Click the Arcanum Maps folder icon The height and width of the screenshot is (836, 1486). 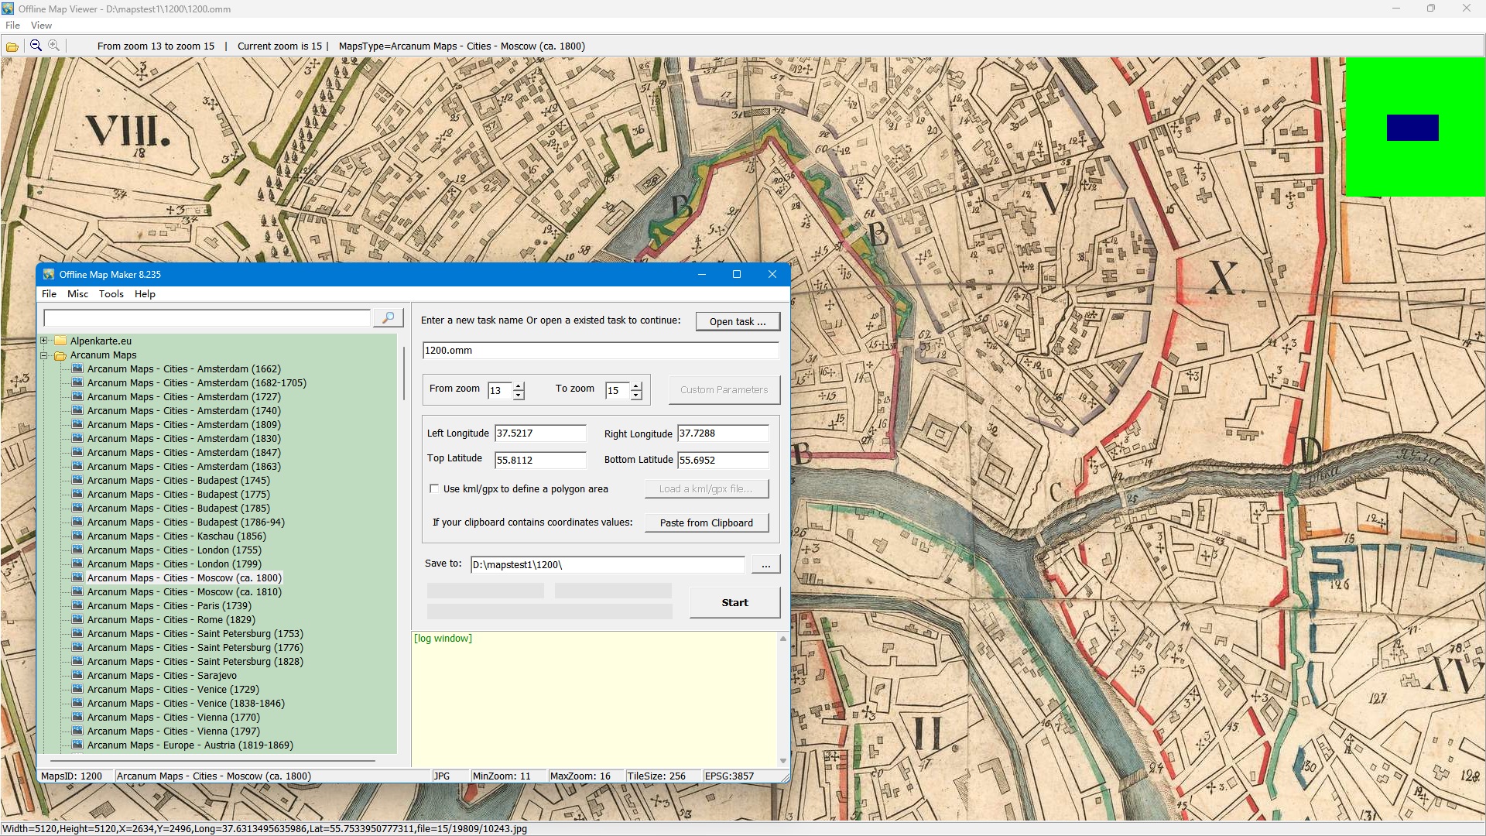(60, 355)
